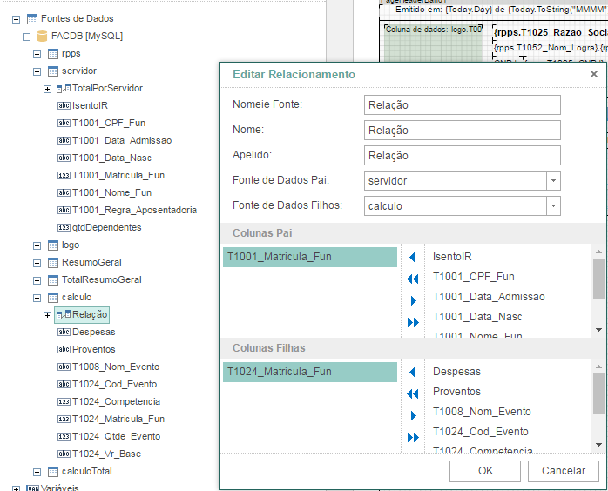Click the TotalPorServidor relation icon

(64, 88)
